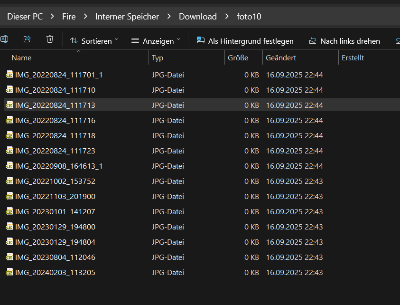400x305 pixels.
Task: Select JPG icon of IMG_20230804_112046
Action: point(9,257)
